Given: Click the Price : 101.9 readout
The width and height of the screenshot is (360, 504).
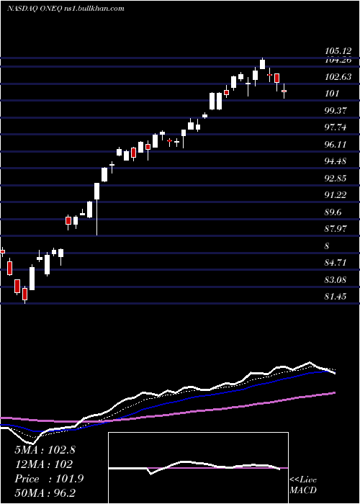Looking at the screenshot, I should click(49, 479).
